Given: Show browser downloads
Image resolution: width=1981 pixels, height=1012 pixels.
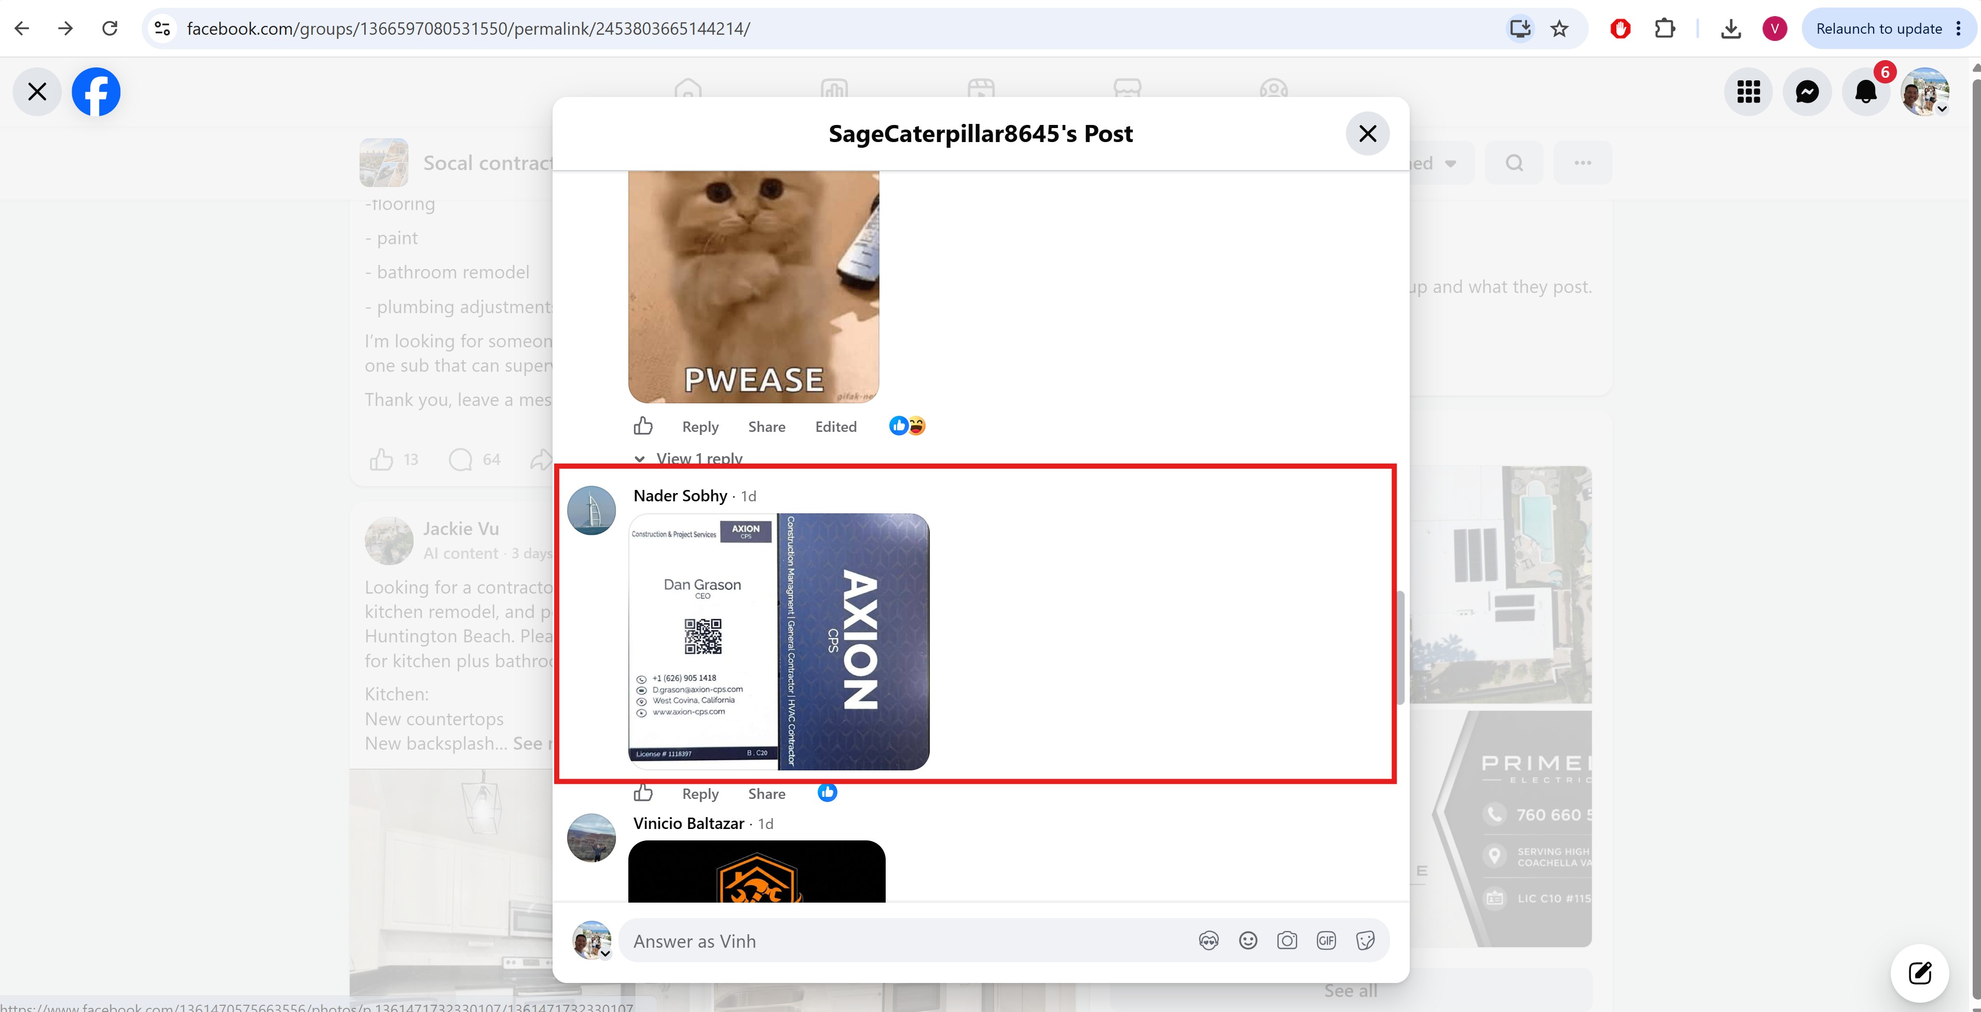Looking at the screenshot, I should (x=1731, y=29).
